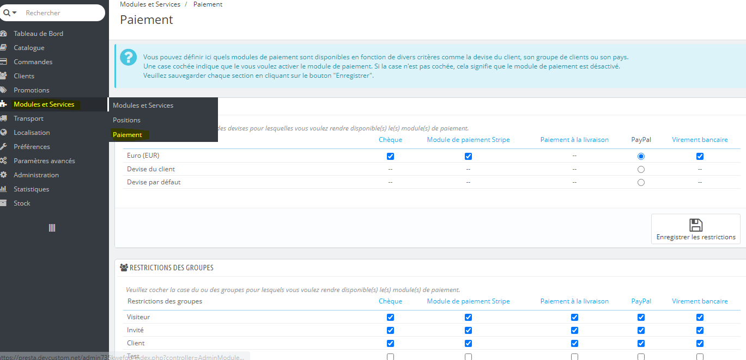Image resolution: width=746 pixels, height=360 pixels.
Task: Open Statistiques menu item
Action: click(31, 189)
